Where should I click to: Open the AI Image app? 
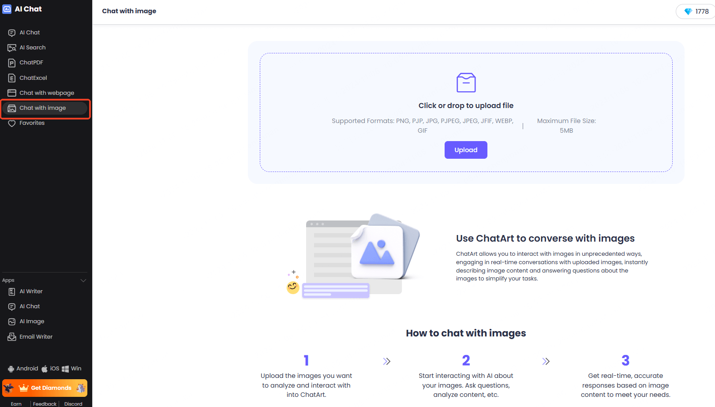coord(32,321)
